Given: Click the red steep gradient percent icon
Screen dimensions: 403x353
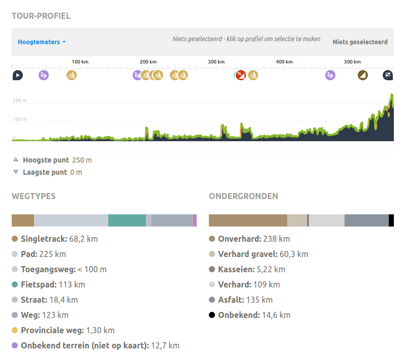Looking at the screenshot, I should pos(240,76).
